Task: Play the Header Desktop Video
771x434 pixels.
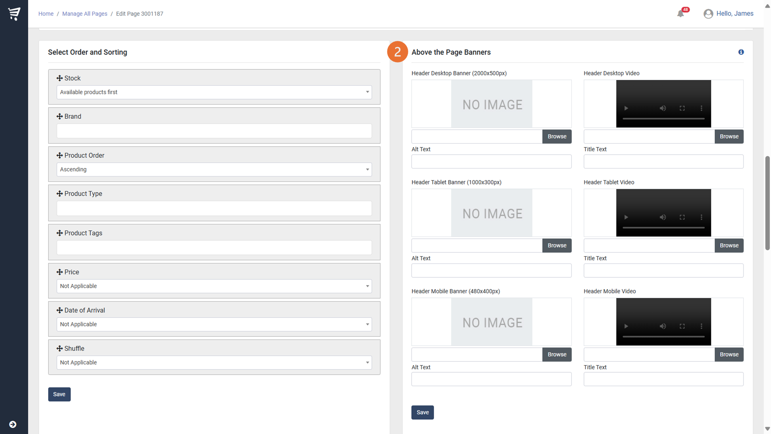Action: click(x=626, y=108)
